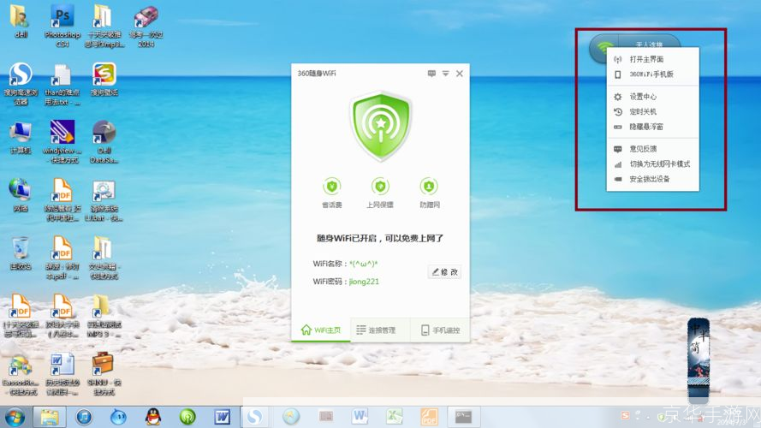Screen dimensions: 761x428
Task: Open the Sogou browser taskbar icon
Action: coord(255,417)
